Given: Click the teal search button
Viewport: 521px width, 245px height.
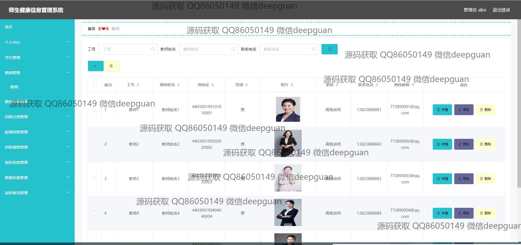Looking at the screenshot, I should point(329,49).
